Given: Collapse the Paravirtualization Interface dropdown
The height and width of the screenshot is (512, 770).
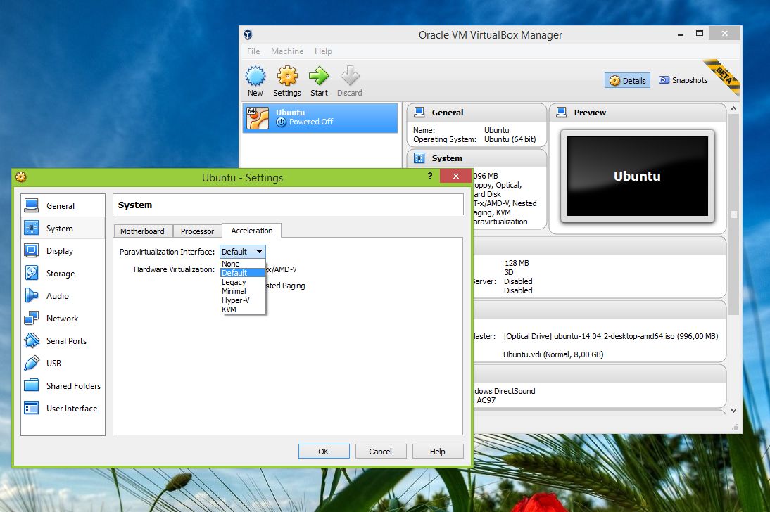Looking at the screenshot, I should coord(243,252).
